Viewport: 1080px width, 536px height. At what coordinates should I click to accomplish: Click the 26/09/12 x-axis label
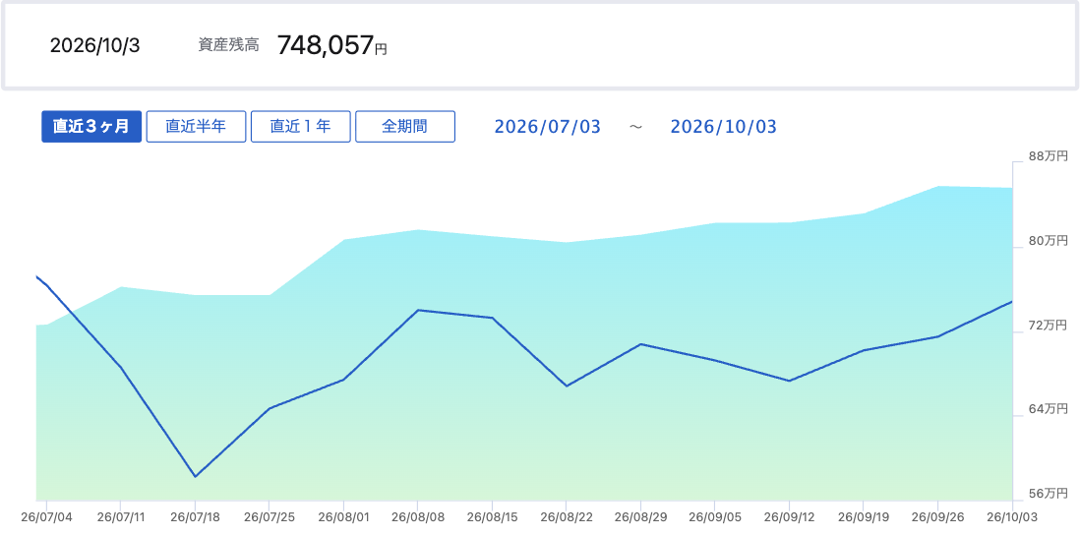(789, 516)
